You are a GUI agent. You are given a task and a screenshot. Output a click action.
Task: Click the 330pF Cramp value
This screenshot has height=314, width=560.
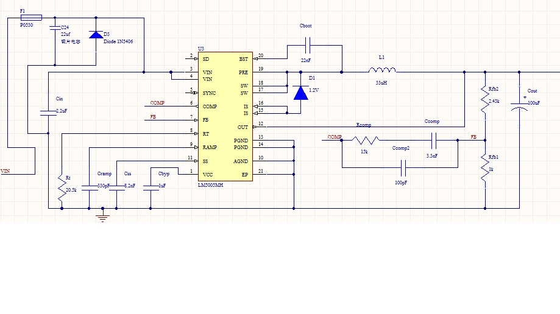tap(104, 186)
